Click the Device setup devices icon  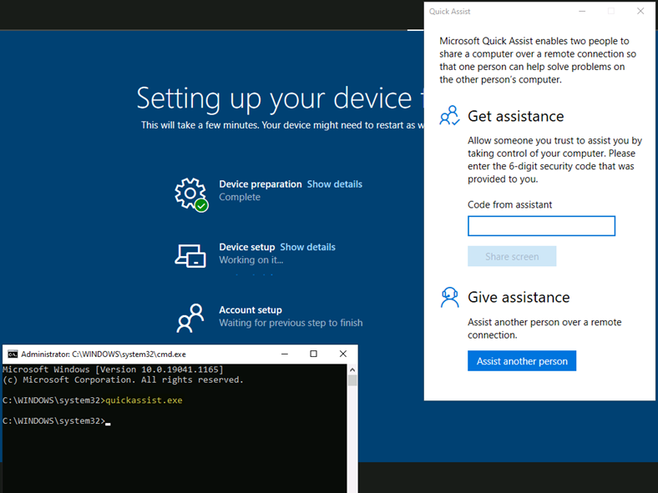190,256
